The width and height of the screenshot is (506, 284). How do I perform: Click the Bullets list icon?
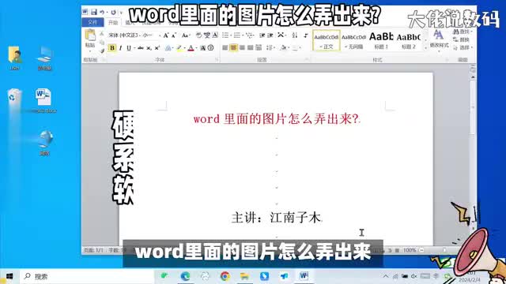[225, 35]
